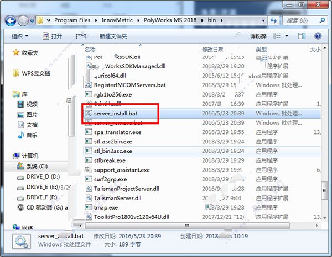Open the 文档 library
This screenshot has height=257, width=332.
[x=27, y=125]
